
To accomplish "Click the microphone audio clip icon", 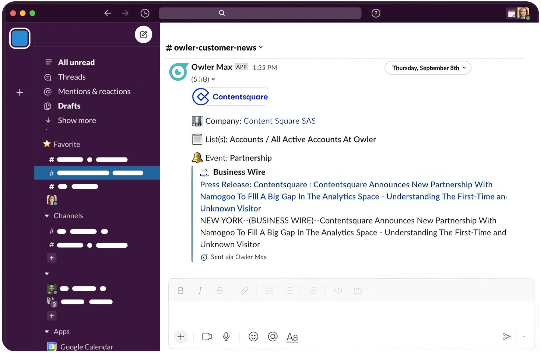I will [x=226, y=336].
